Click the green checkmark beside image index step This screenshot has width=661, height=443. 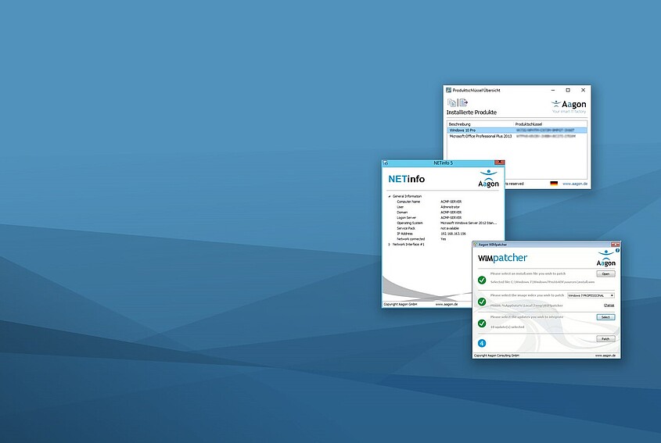click(482, 302)
